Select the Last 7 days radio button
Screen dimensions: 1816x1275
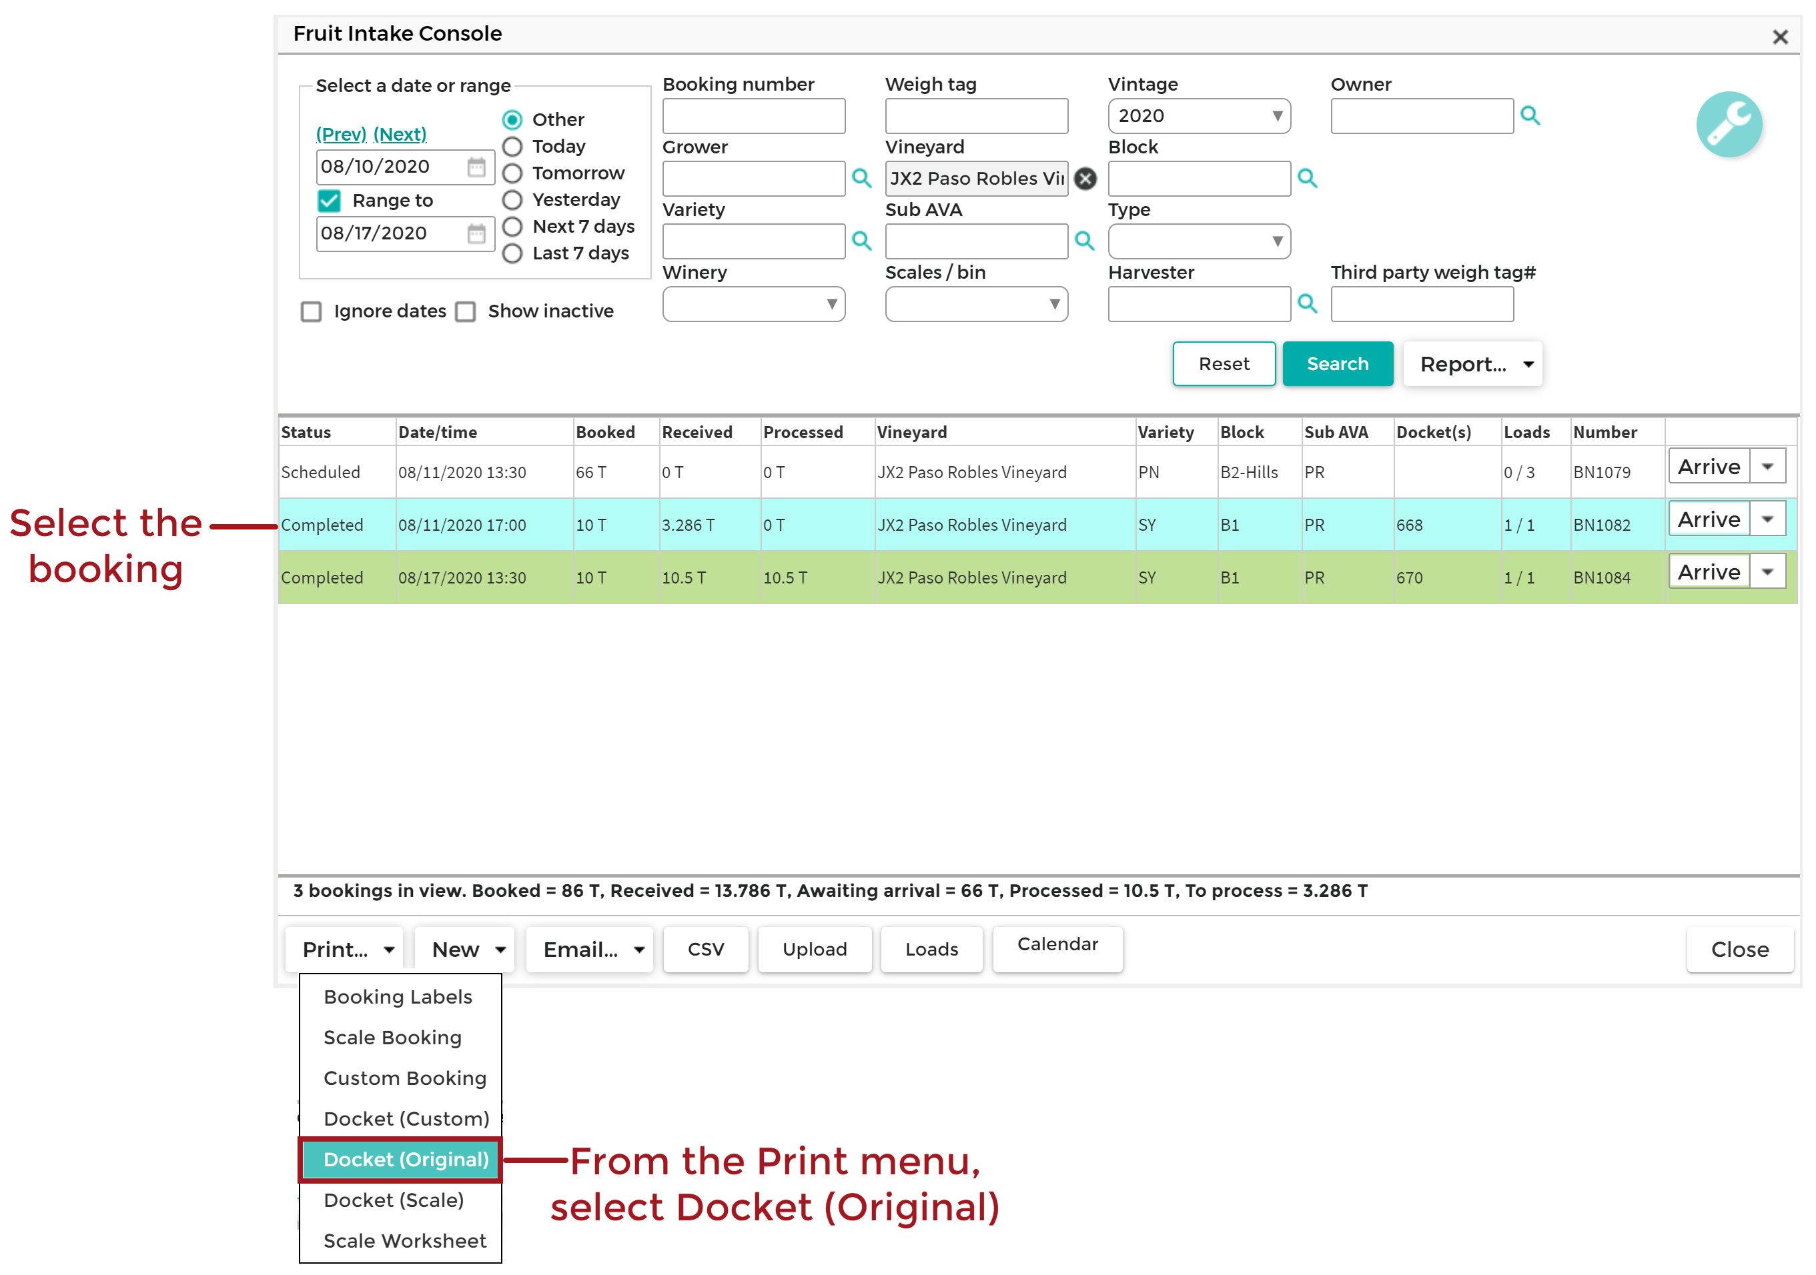(x=512, y=253)
